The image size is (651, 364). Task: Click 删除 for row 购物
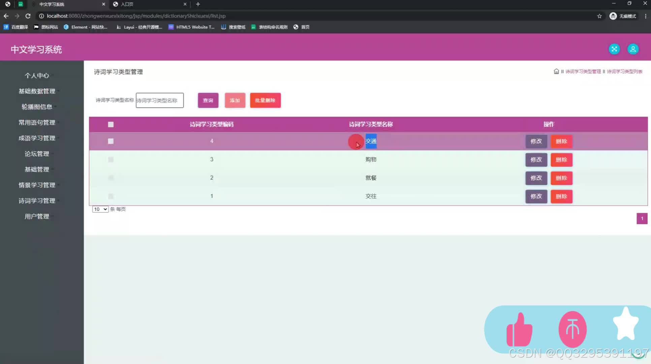(561, 160)
